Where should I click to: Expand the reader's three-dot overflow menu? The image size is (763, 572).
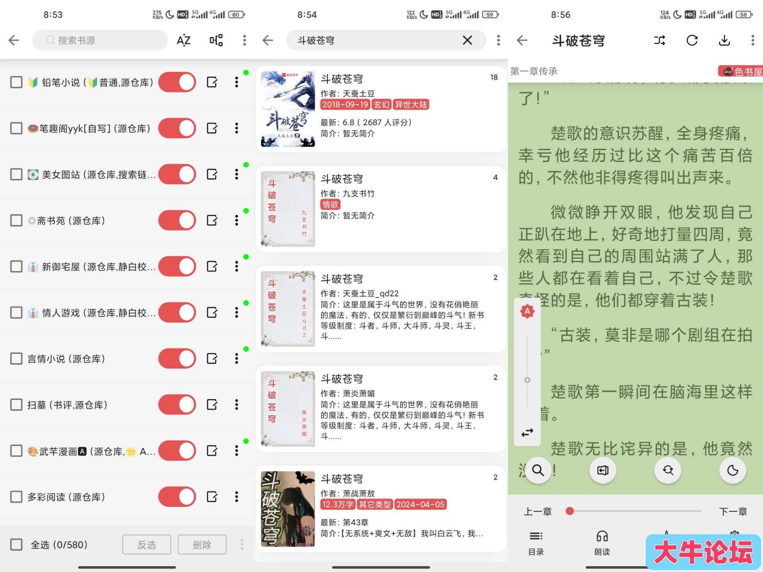click(x=752, y=40)
